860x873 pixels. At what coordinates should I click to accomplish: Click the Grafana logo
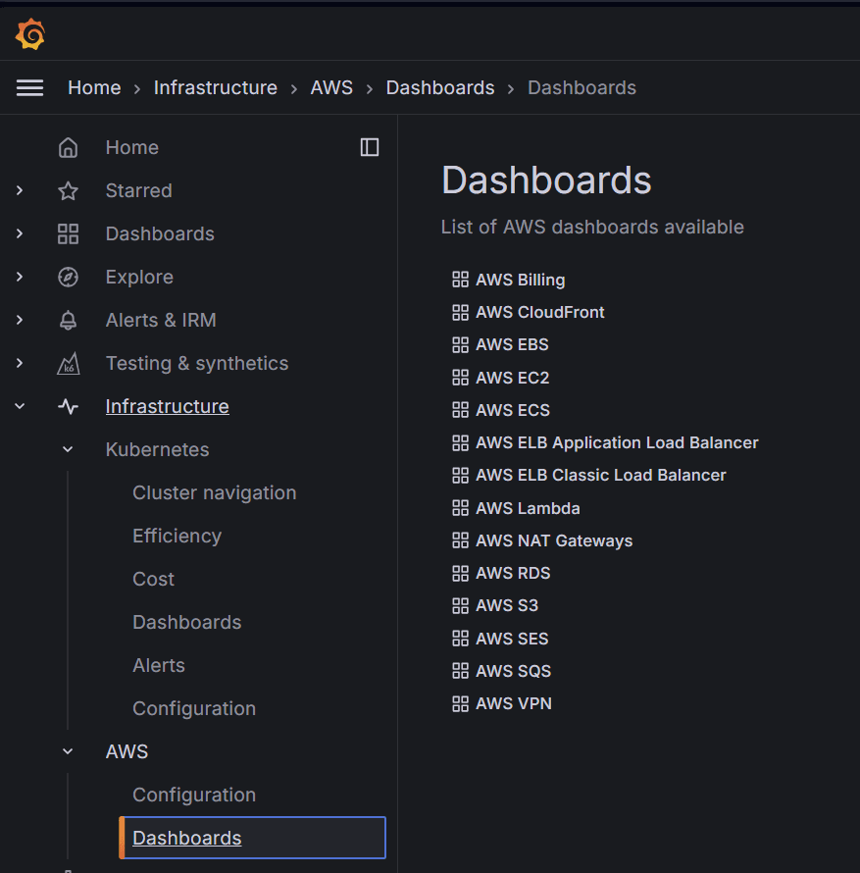[29, 34]
